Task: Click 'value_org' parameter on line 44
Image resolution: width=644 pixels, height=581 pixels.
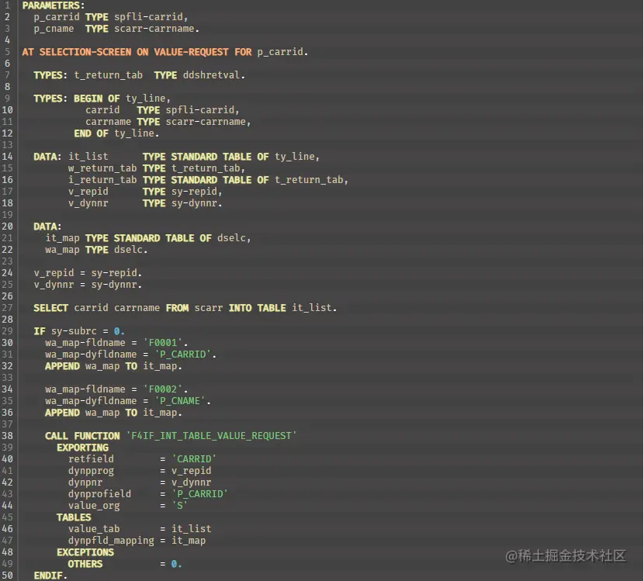Action: [x=94, y=506]
